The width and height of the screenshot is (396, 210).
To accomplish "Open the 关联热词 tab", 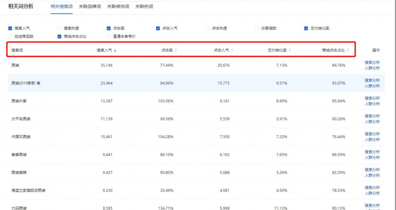I will (144, 7).
